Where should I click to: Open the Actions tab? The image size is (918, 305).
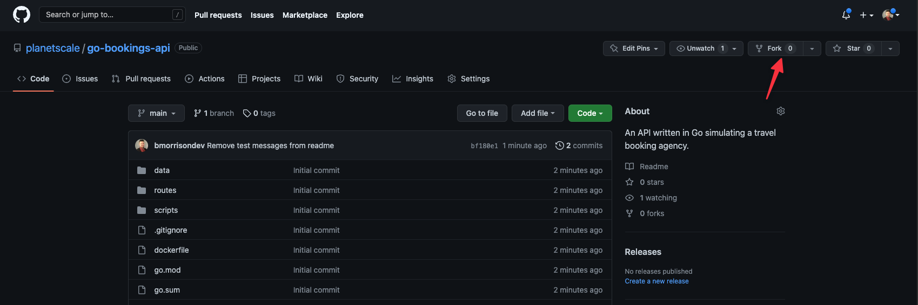[x=205, y=79]
